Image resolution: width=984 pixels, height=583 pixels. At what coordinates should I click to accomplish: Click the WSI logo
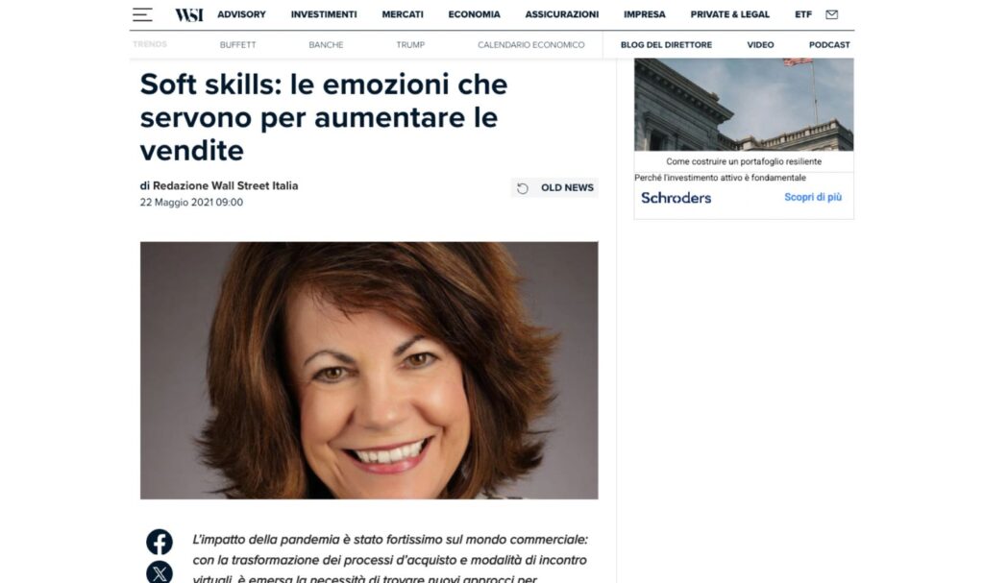(189, 14)
